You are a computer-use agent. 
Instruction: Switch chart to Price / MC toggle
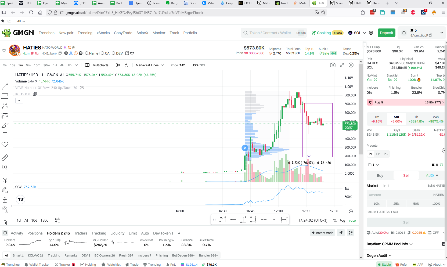pos(178,65)
